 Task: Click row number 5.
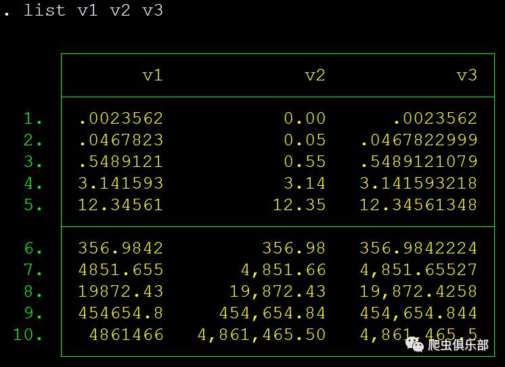[x=33, y=205]
